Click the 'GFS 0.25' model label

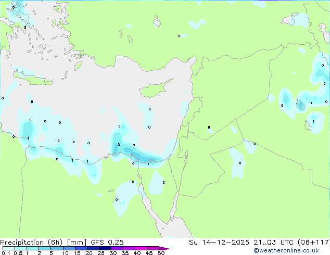tap(107, 243)
